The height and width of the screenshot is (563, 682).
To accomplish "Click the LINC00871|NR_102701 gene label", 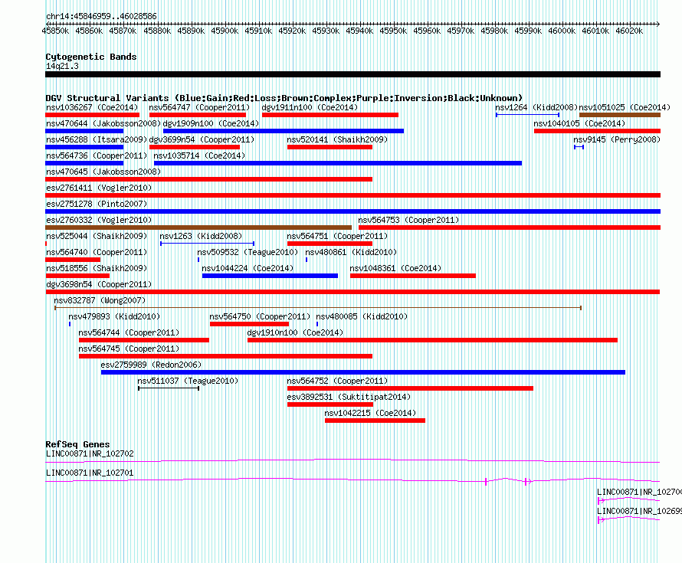I will pos(90,473).
